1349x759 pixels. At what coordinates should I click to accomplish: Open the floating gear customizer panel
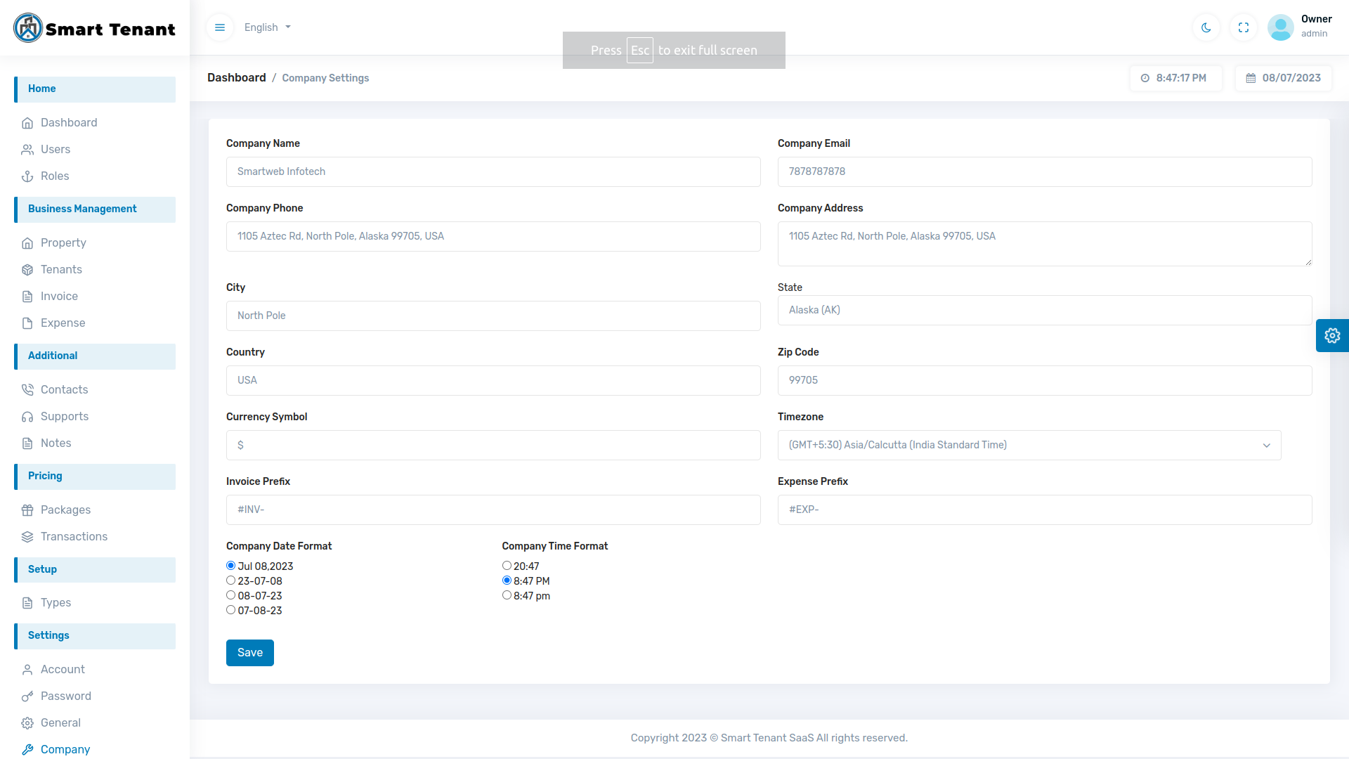[1332, 336]
